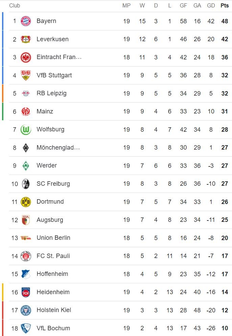This screenshot has width=232, height=336.
Task: Click the VfB Stuttgart badge icon
Action: (x=26, y=75)
